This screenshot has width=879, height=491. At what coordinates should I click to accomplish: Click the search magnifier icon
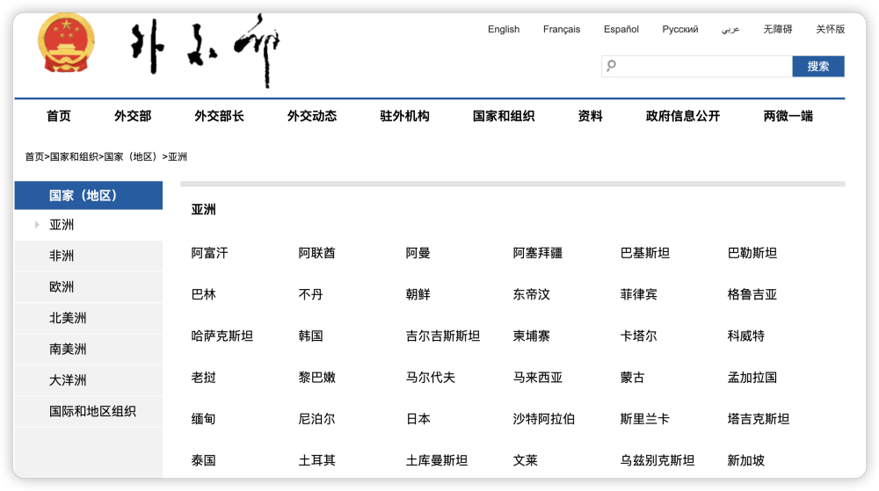click(612, 66)
